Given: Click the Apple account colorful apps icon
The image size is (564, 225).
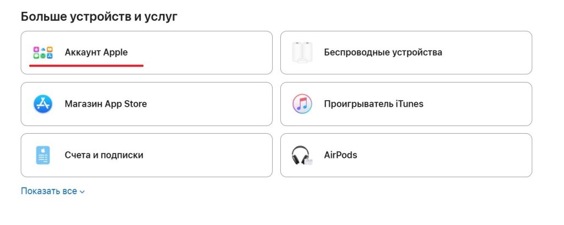Looking at the screenshot, I should [x=42, y=53].
